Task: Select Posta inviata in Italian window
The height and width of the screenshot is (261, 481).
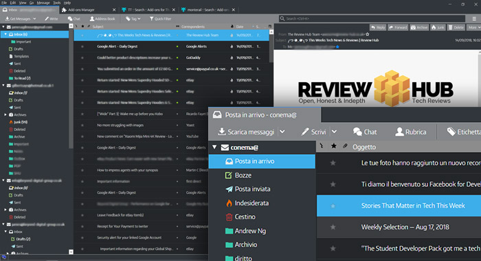Action: point(248,189)
